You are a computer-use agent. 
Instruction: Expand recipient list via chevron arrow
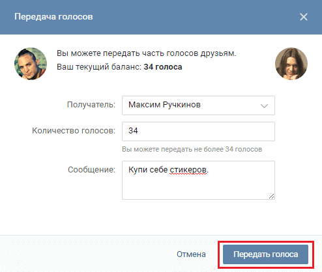(264, 106)
